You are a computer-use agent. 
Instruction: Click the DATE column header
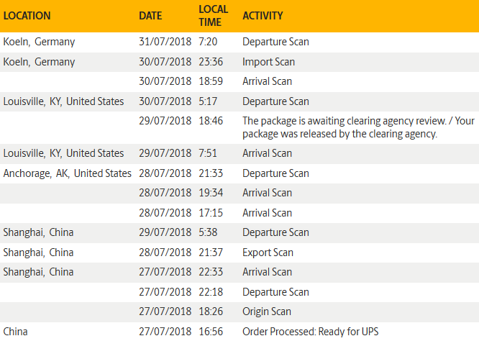pos(150,16)
